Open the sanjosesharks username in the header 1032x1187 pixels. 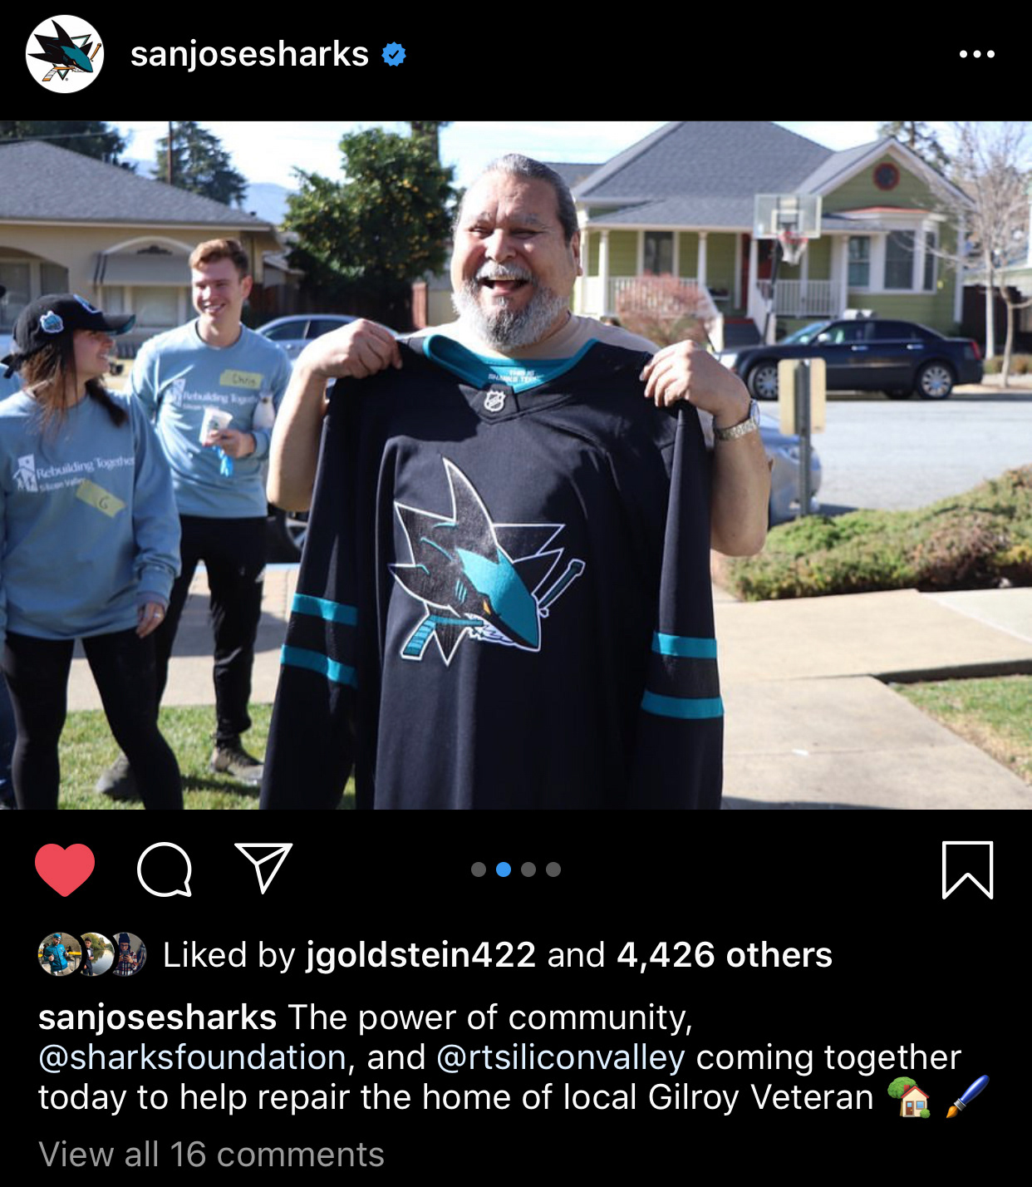click(249, 54)
